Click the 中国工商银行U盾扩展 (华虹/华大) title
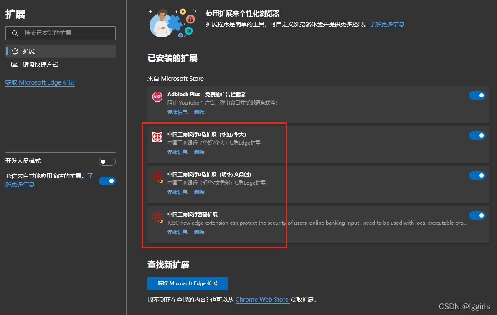 (207, 135)
